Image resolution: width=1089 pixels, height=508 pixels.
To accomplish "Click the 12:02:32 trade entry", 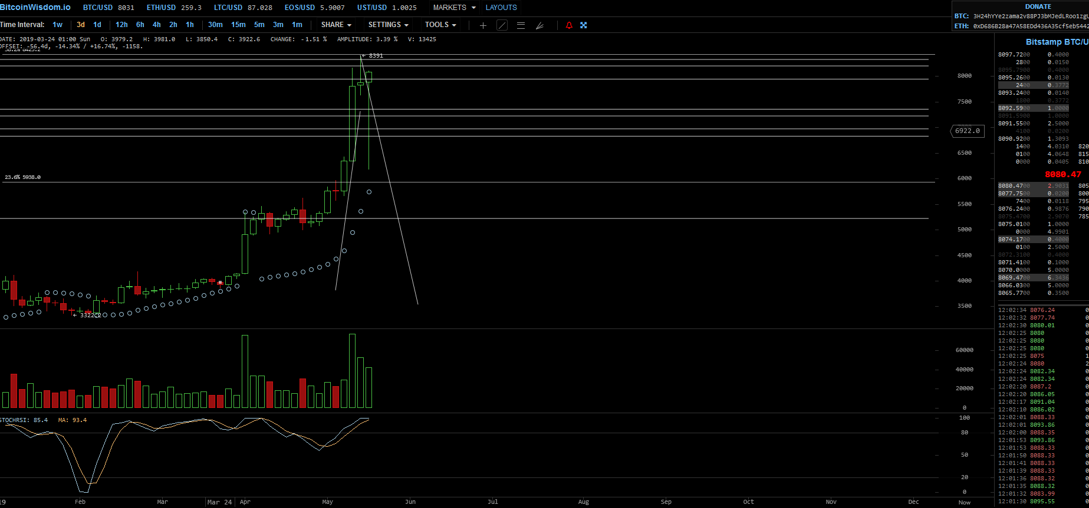I will click(1042, 318).
